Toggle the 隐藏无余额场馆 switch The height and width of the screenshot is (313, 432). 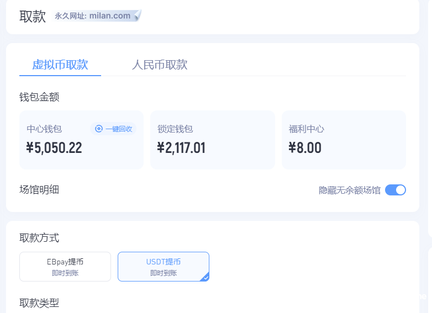click(395, 190)
